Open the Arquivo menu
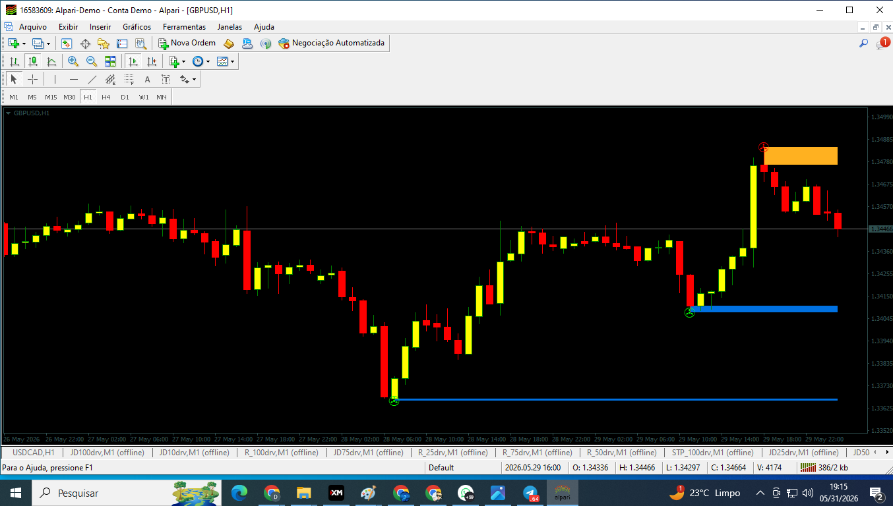 click(33, 27)
